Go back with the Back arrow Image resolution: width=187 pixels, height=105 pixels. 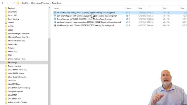3,3
